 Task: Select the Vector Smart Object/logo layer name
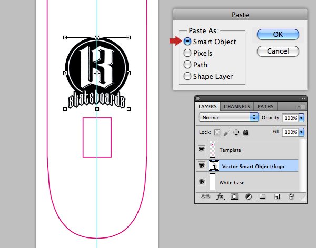(253, 167)
